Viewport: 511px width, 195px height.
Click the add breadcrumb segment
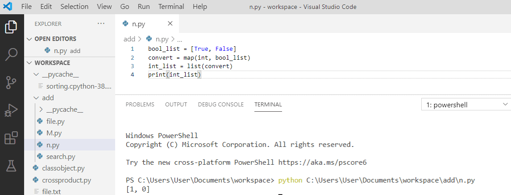pos(129,39)
